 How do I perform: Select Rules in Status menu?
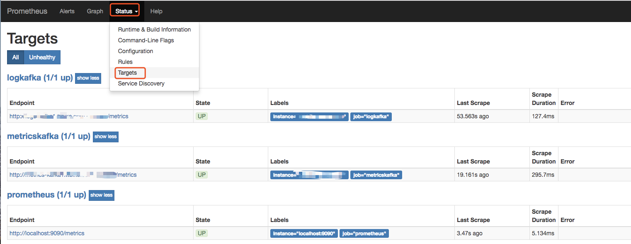coord(154,62)
